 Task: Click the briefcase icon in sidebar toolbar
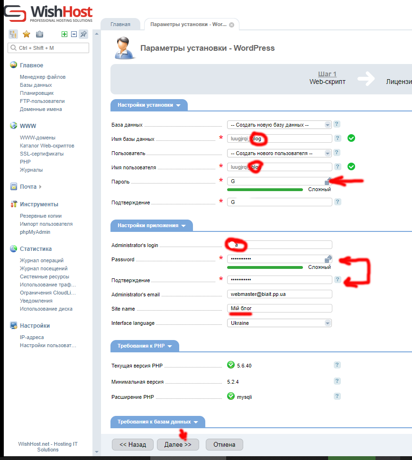pyautogui.click(x=39, y=34)
